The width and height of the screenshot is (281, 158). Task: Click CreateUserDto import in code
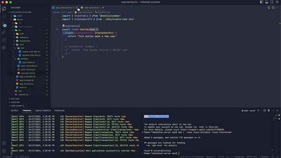(83, 19)
